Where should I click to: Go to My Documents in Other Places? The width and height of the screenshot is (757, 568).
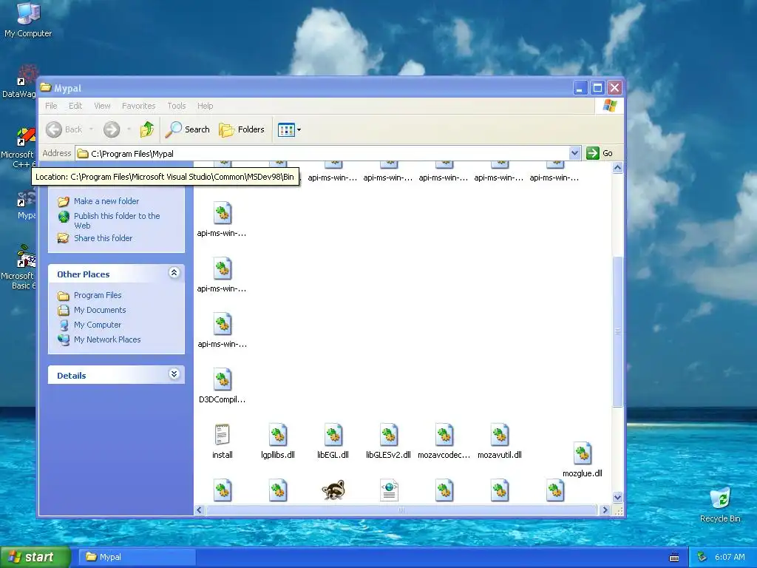click(x=100, y=310)
